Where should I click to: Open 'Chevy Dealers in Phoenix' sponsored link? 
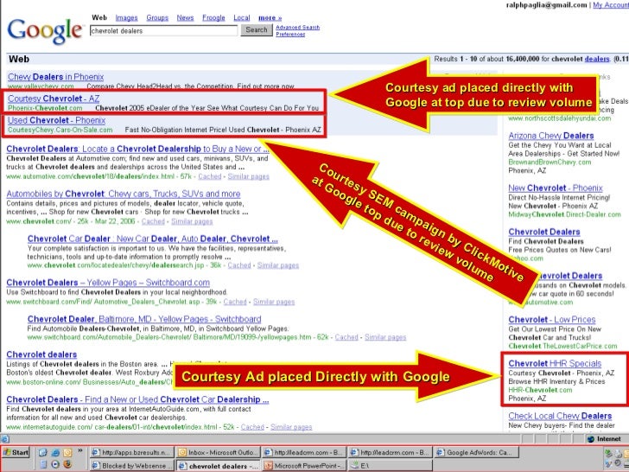coord(55,77)
